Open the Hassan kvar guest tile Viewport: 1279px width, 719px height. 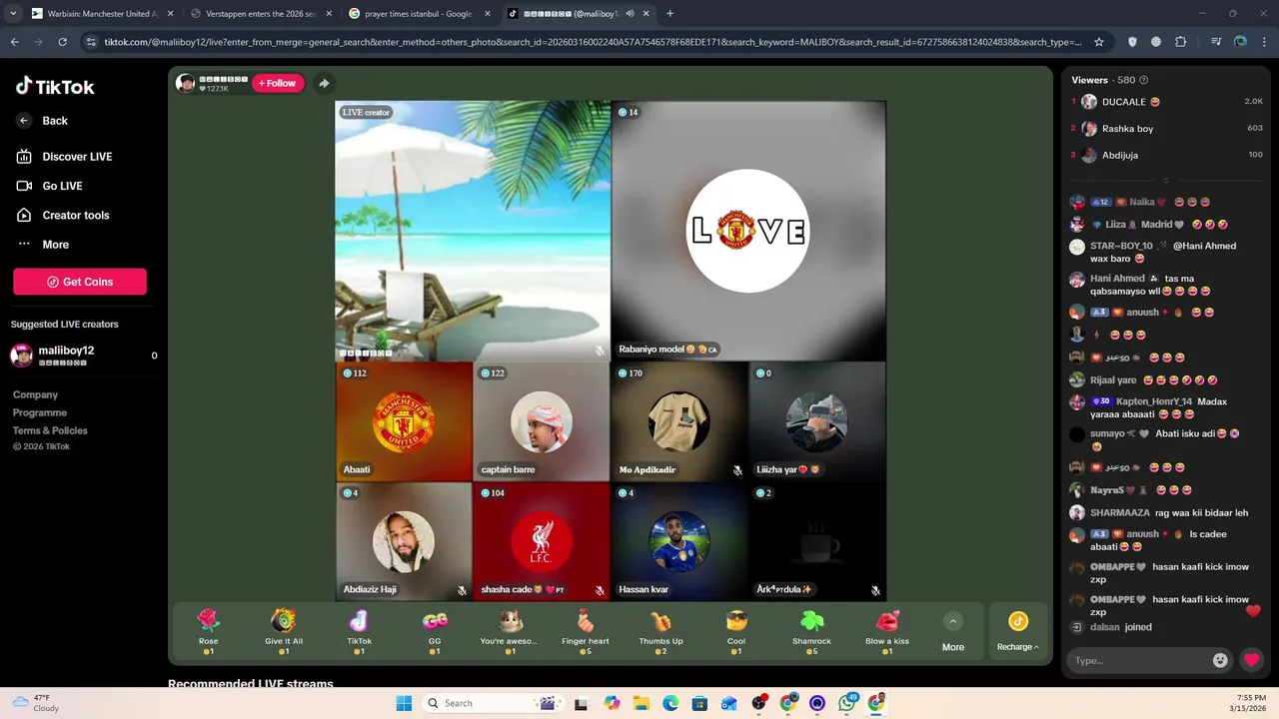[678, 542]
